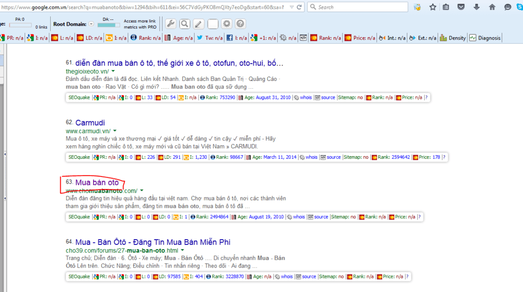523x292 pixels.
Task: Click the blank square MozBar button
Action: point(212,24)
